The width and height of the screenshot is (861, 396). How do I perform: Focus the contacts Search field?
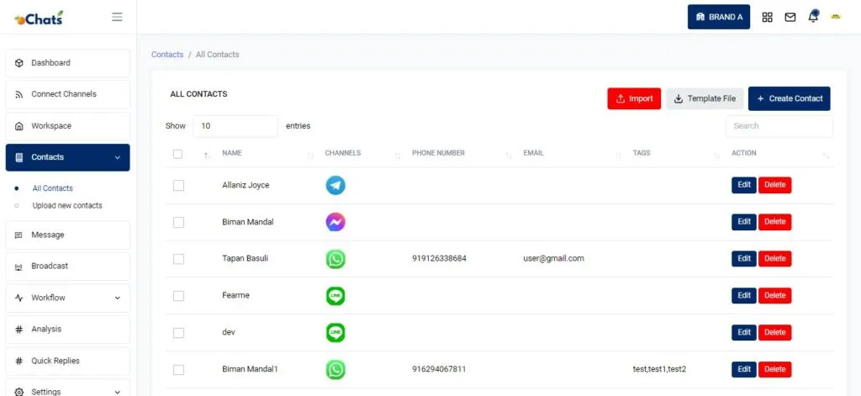click(x=779, y=126)
